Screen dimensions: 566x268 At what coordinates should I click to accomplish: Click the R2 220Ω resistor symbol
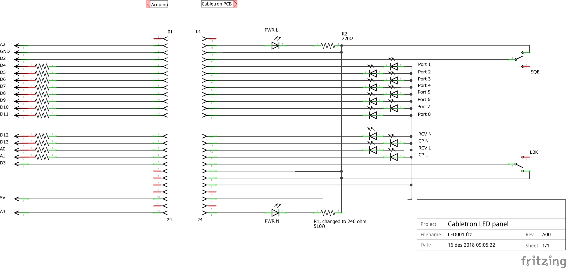tap(328, 46)
